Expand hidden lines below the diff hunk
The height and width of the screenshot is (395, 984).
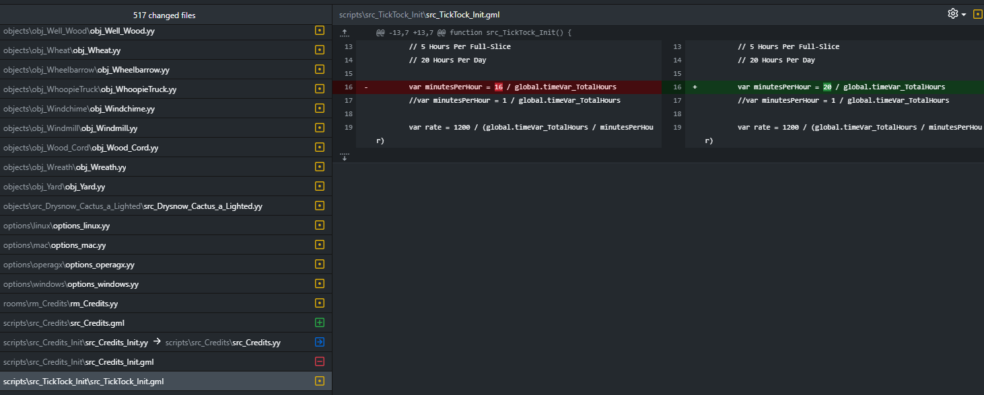345,157
